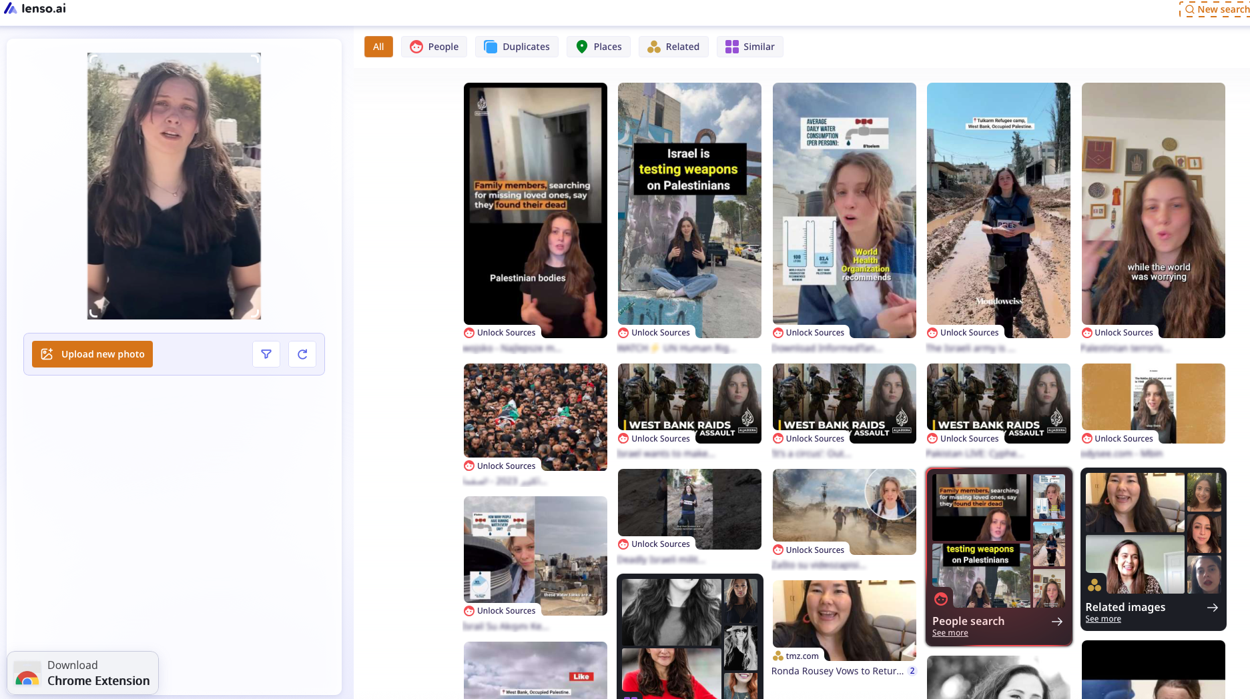Unlock Sources under water consumption image
Screen dimensions: 1250x699
pyautogui.click(x=809, y=333)
